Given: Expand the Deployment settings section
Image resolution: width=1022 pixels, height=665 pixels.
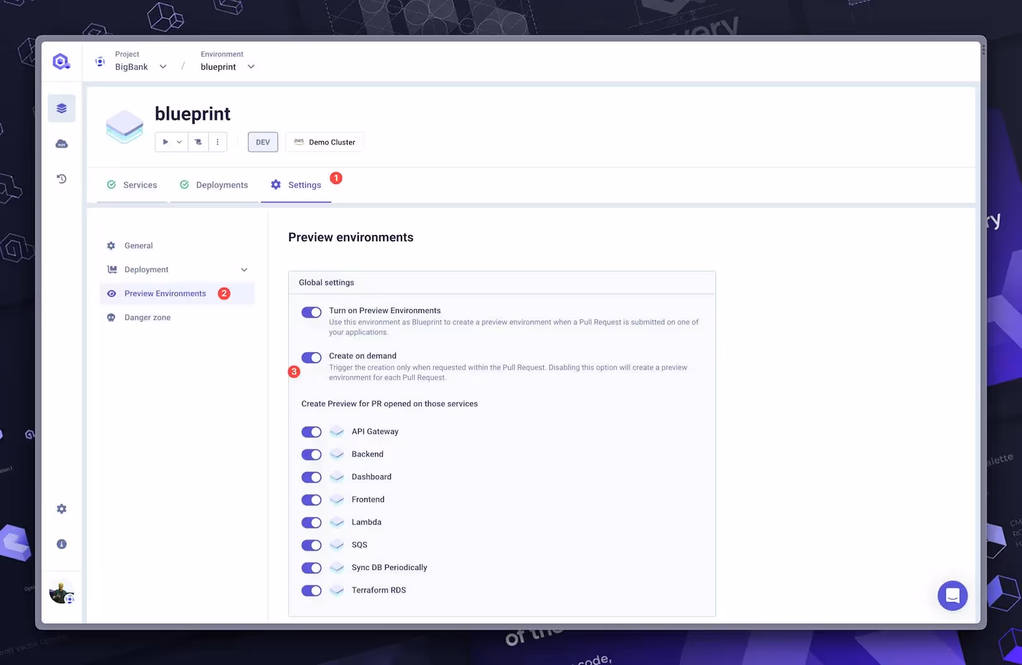Looking at the screenshot, I should pos(244,270).
